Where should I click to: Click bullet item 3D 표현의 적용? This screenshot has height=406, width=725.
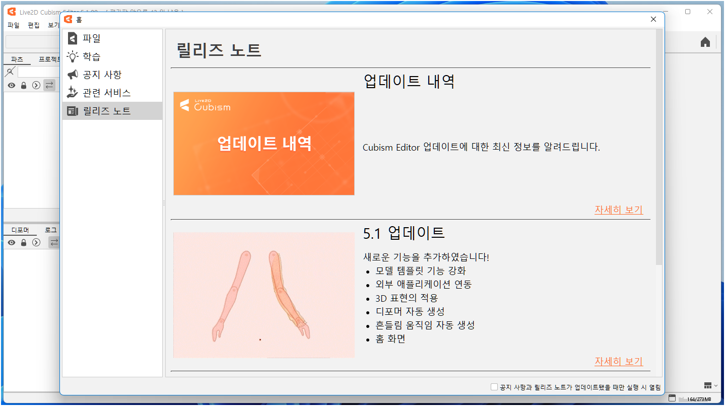coord(407,298)
